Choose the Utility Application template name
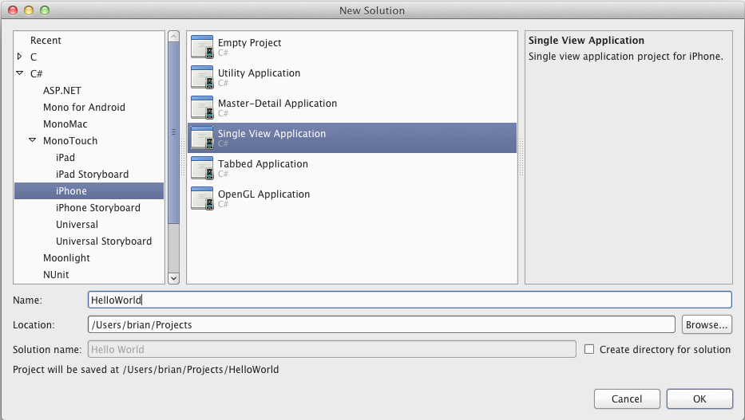Image resolution: width=745 pixels, height=420 pixels. pos(259,73)
